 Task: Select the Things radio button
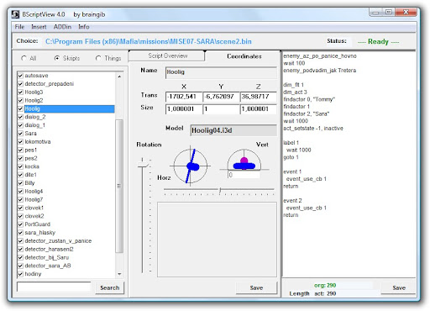(x=98, y=58)
